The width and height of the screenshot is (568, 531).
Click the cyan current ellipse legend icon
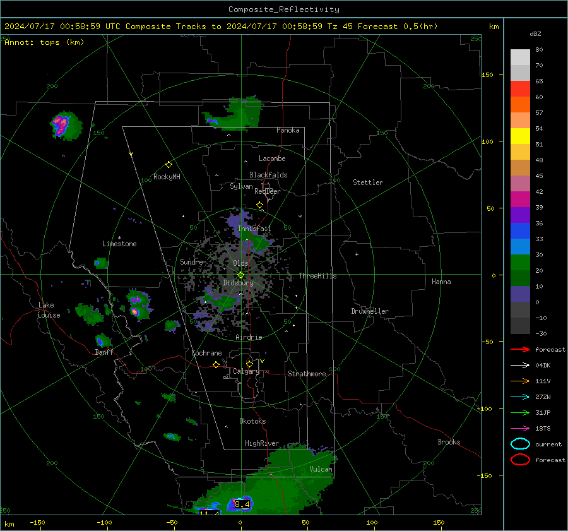pyautogui.click(x=520, y=444)
